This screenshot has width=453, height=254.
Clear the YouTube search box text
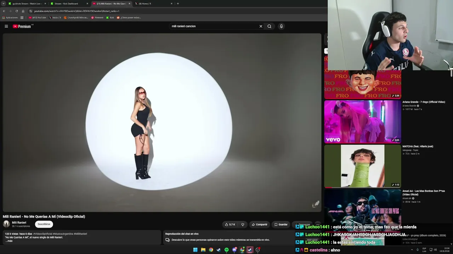(x=261, y=26)
